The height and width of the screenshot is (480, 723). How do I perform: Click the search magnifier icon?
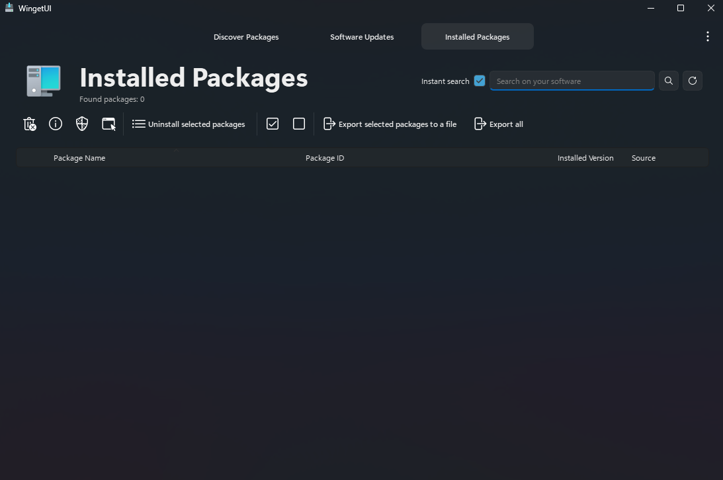pos(668,80)
